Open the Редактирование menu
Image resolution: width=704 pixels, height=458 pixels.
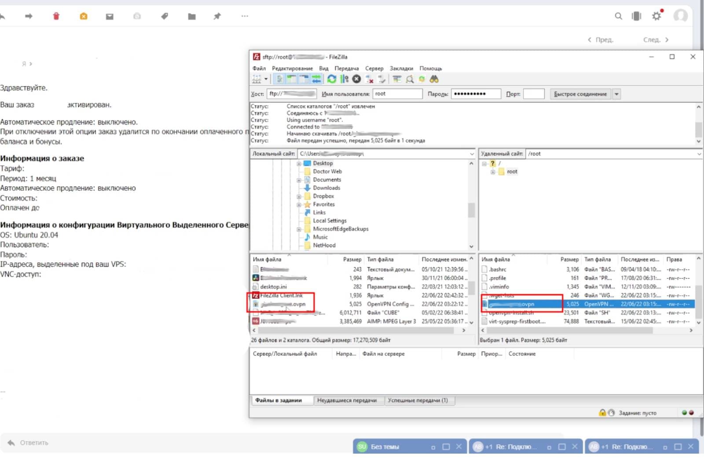292,69
